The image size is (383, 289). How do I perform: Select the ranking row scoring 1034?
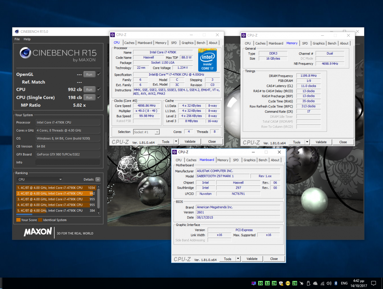pos(56,188)
